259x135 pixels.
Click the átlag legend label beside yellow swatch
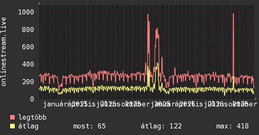28,126
